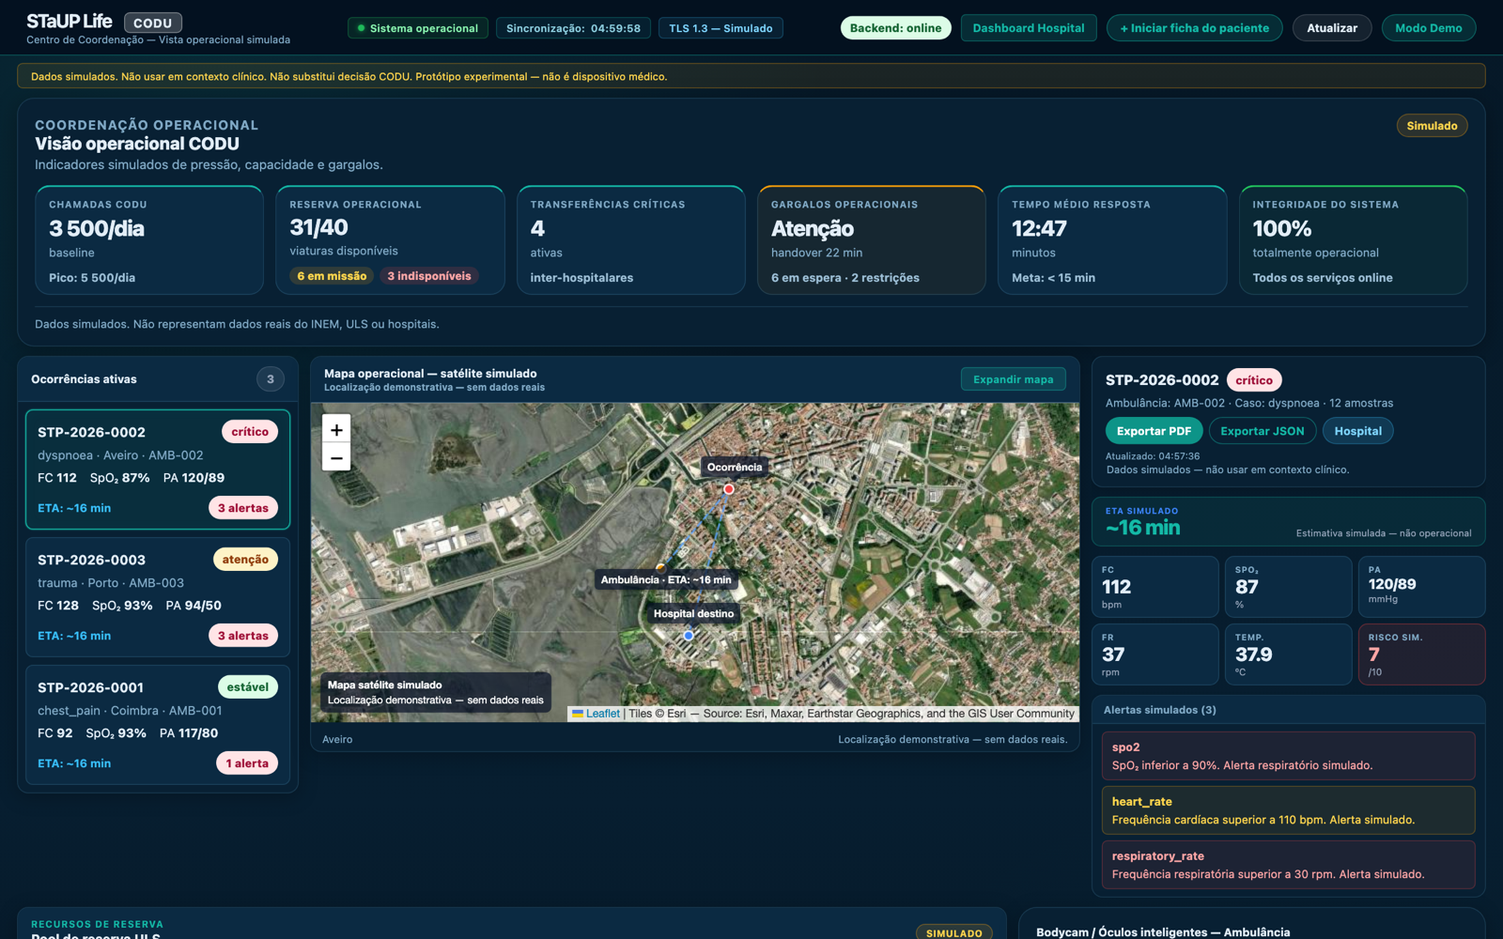The width and height of the screenshot is (1503, 939).
Task: Expand the map with Expandir mapa
Action: click(1013, 379)
